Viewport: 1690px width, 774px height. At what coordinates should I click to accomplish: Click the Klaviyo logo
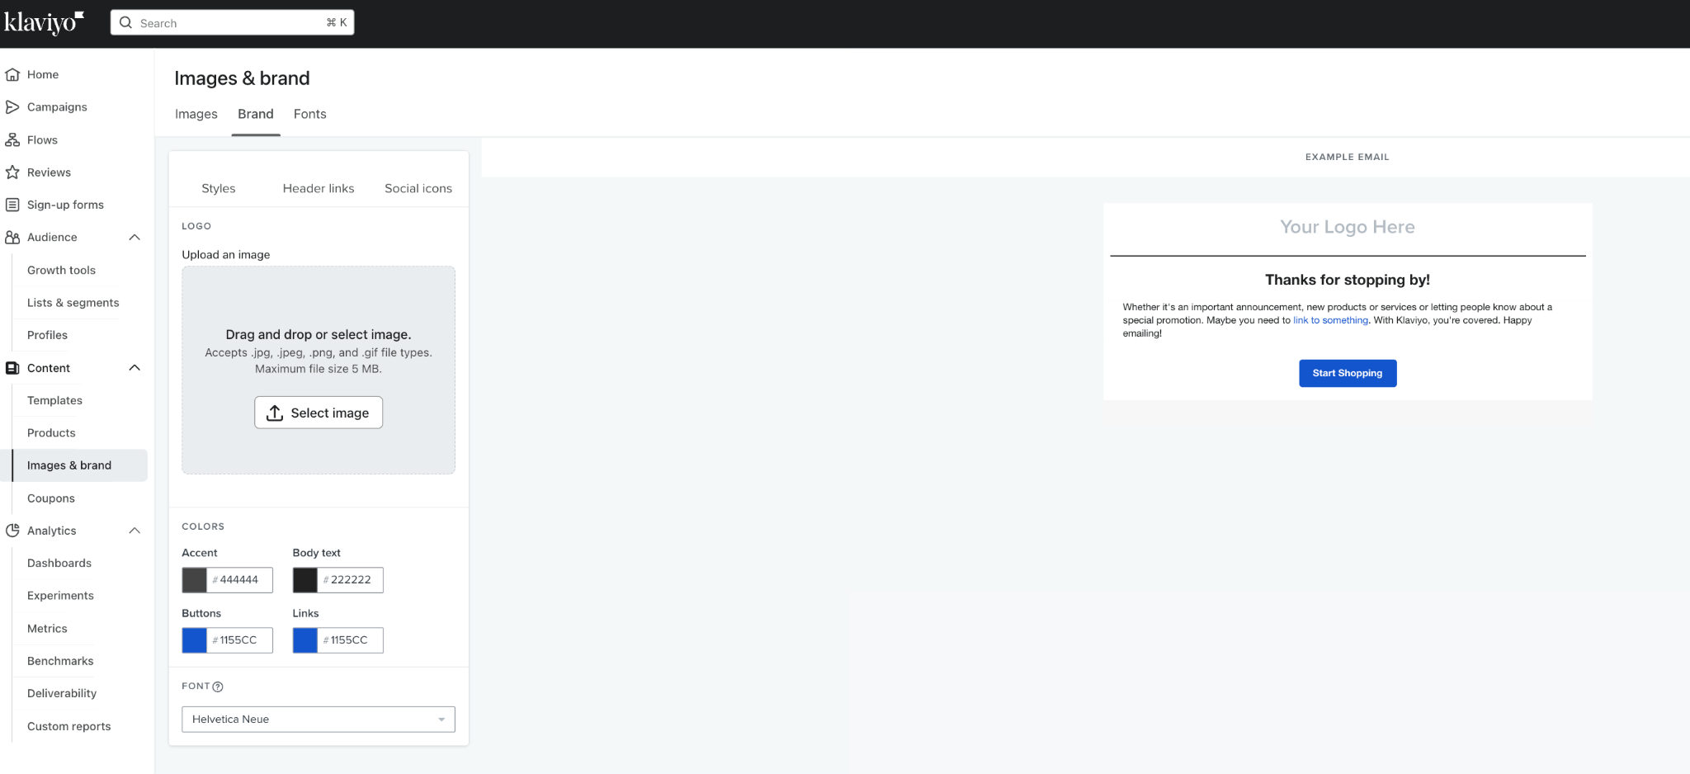coord(44,22)
